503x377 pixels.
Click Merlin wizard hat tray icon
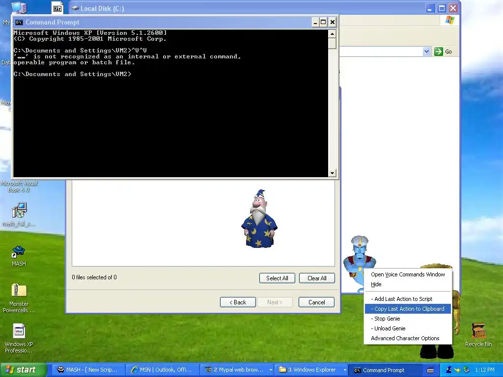[x=449, y=370]
